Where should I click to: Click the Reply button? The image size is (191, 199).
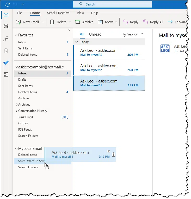coord(131,22)
